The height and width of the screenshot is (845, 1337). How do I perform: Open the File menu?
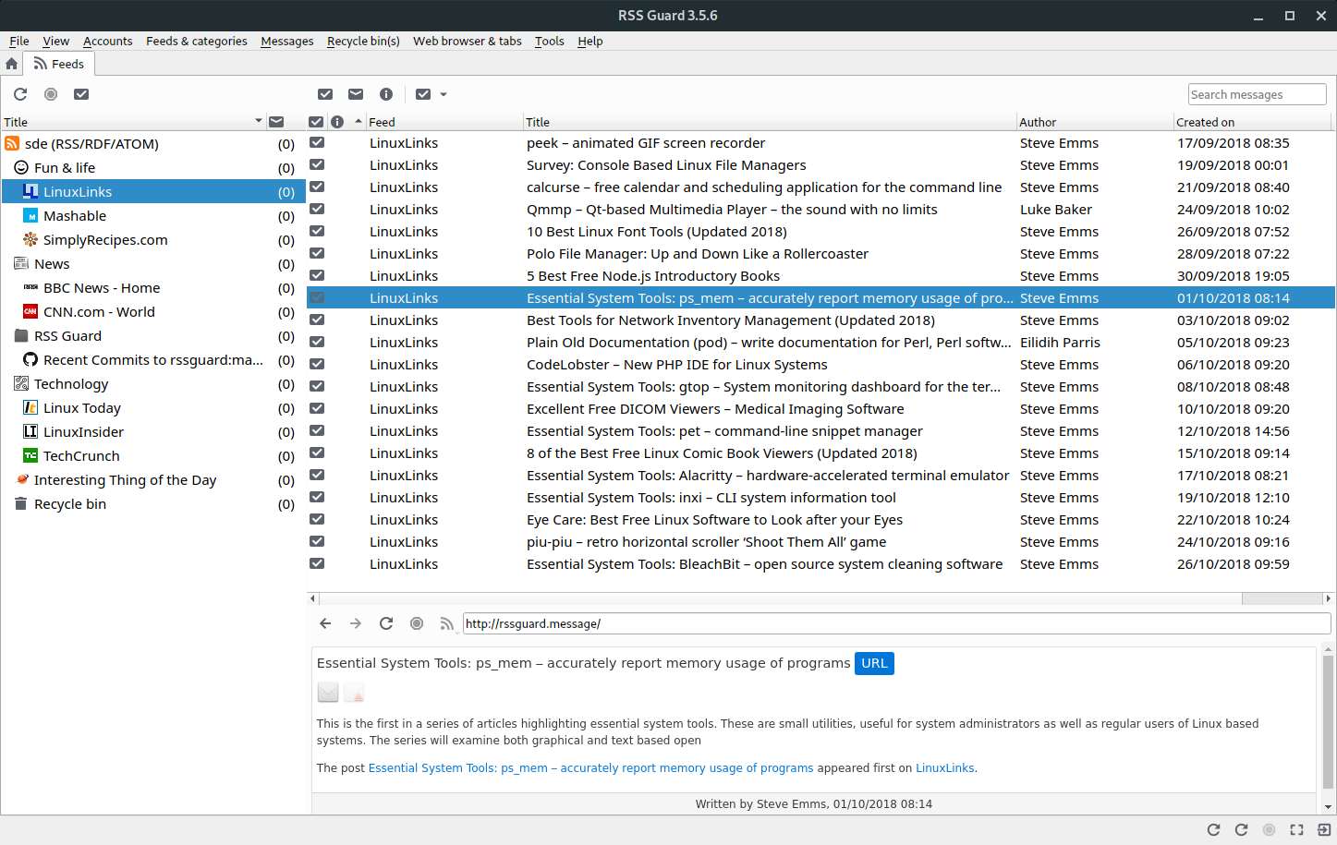(x=19, y=41)
